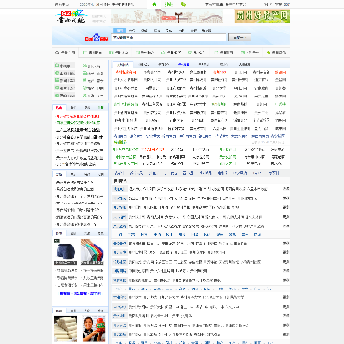Click the green chat bubble icon in top bar
The height and width of the screenshot is (344, 344).
pyautogui.click(x=183, y=4)
